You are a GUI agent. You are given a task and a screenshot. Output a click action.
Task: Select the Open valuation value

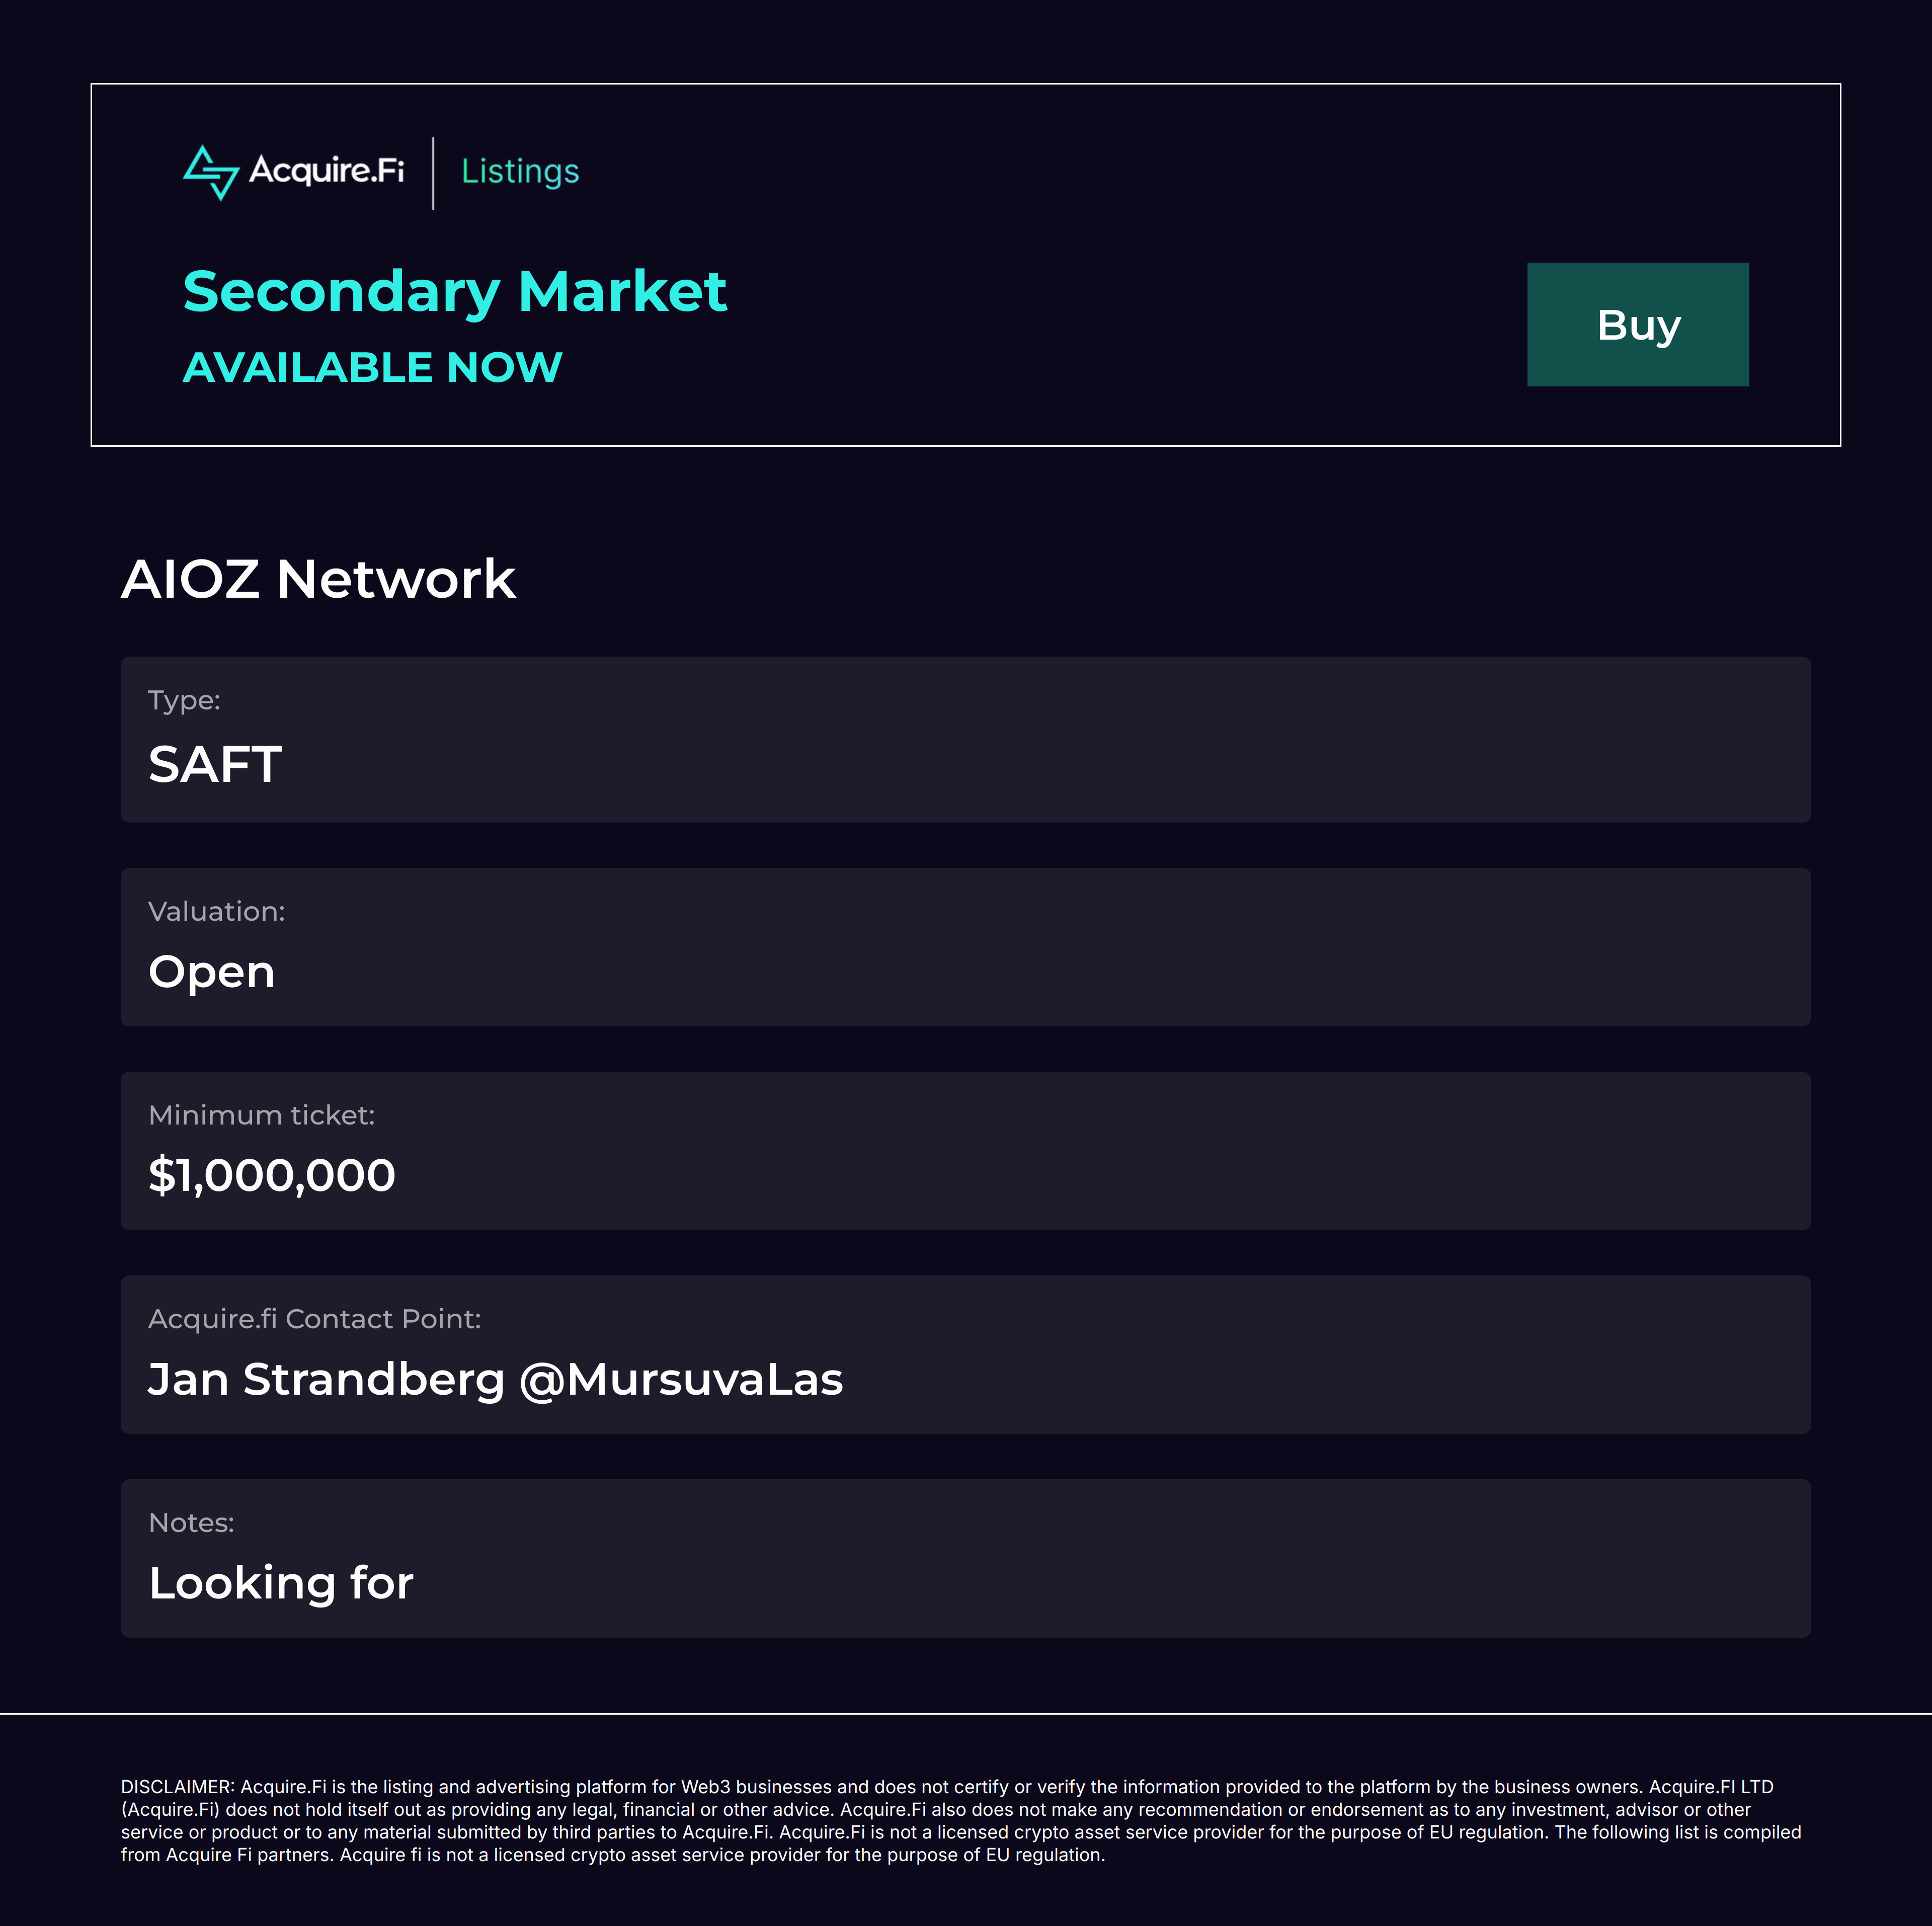click(x=211, y=972)
